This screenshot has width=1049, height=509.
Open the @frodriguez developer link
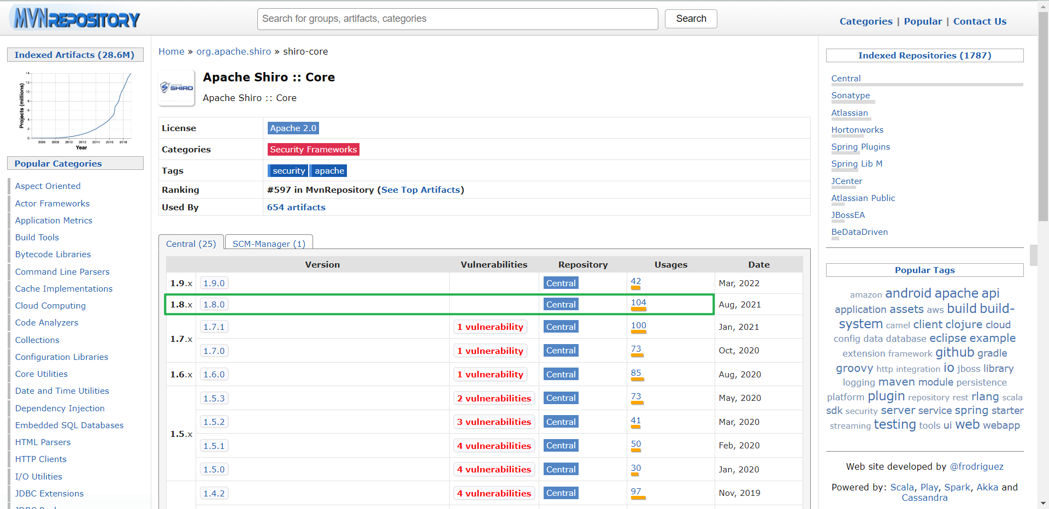(x=976, y=466)
